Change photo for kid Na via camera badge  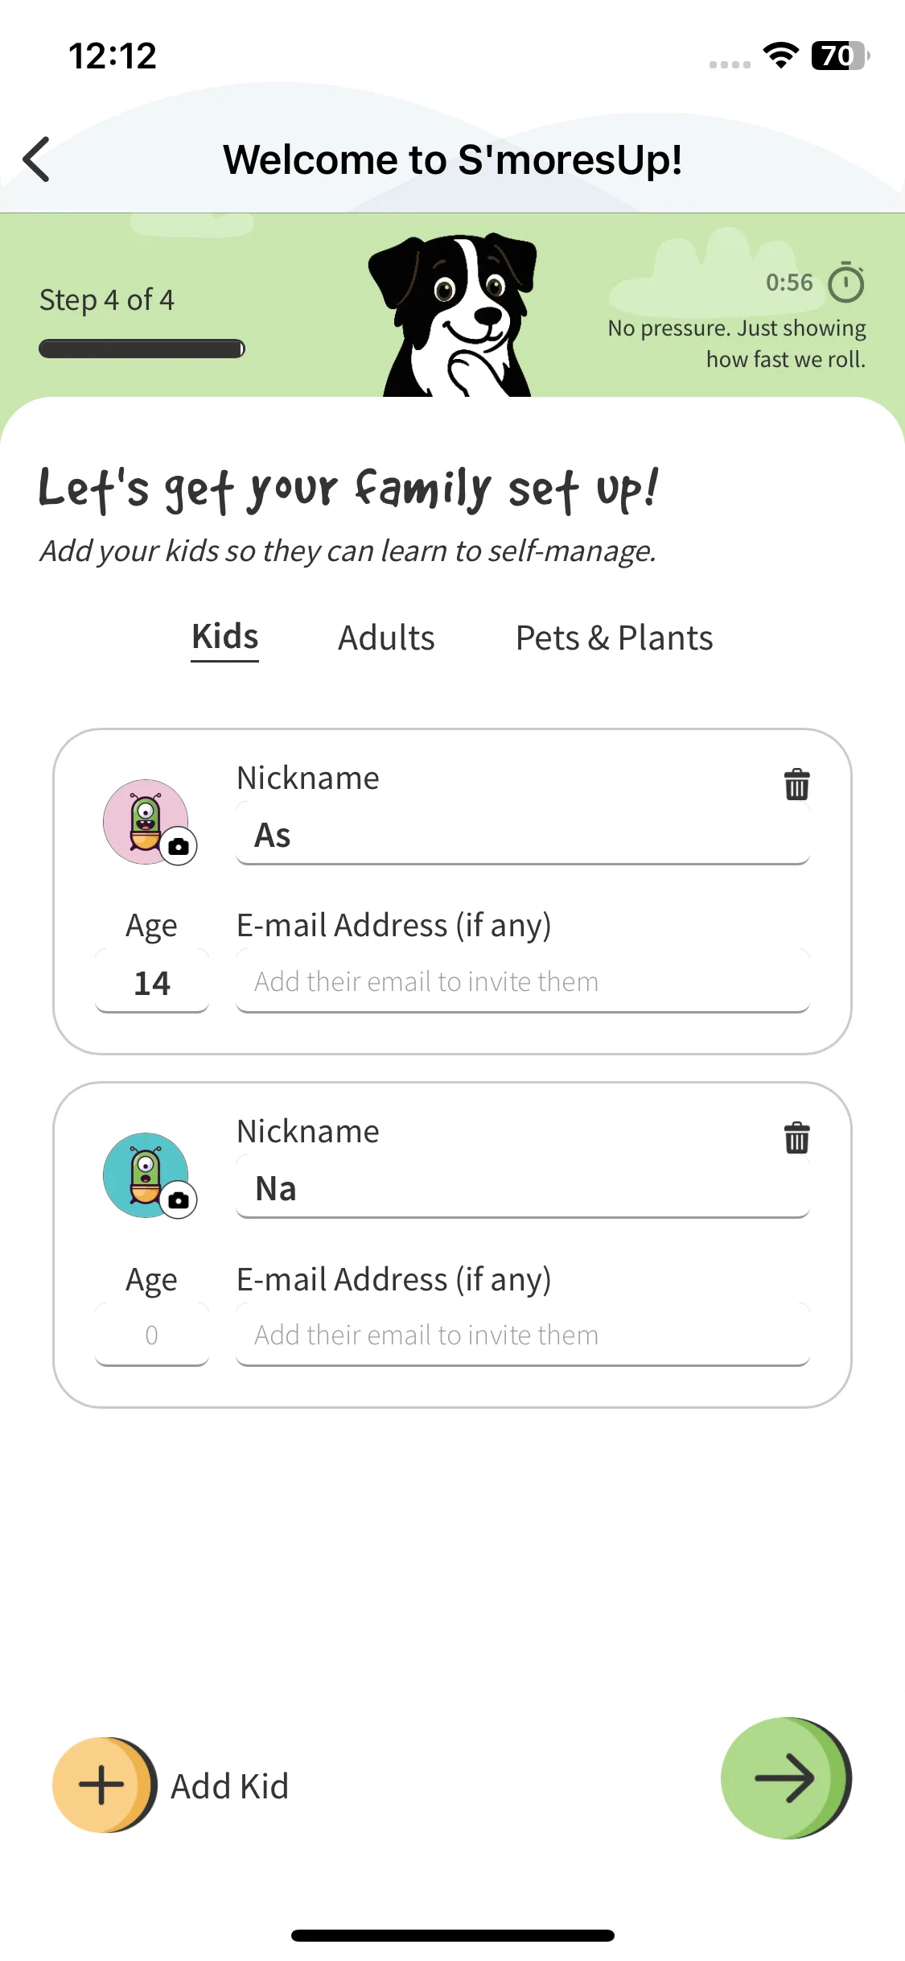coord(179,1199)
